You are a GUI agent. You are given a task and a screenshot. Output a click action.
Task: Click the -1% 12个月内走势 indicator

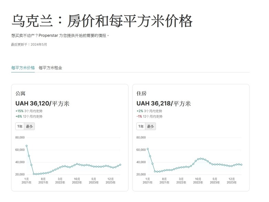149,116
